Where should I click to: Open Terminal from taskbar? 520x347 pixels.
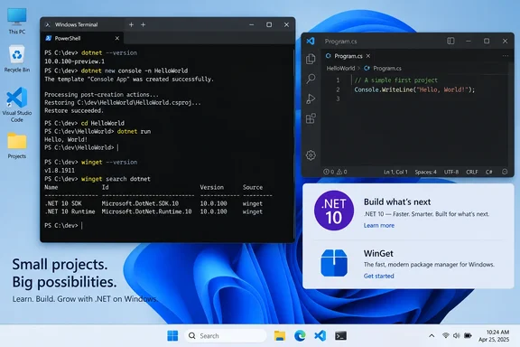tap(340, 336)
